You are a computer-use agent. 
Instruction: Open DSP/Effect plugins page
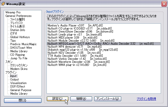[x=18, y=87]
